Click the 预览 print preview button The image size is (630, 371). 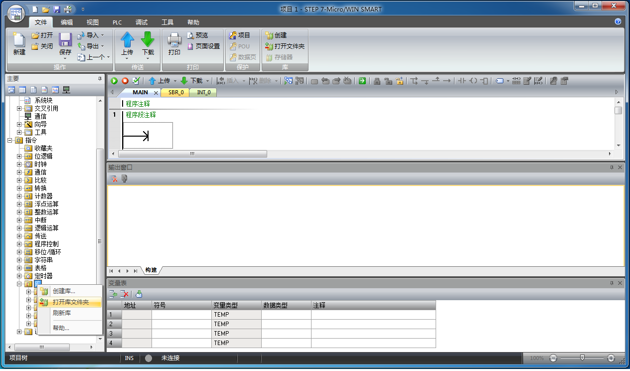(x=197, y=35)
